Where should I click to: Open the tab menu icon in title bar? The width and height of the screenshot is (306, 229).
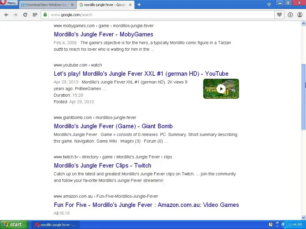[x=269, y=5]
